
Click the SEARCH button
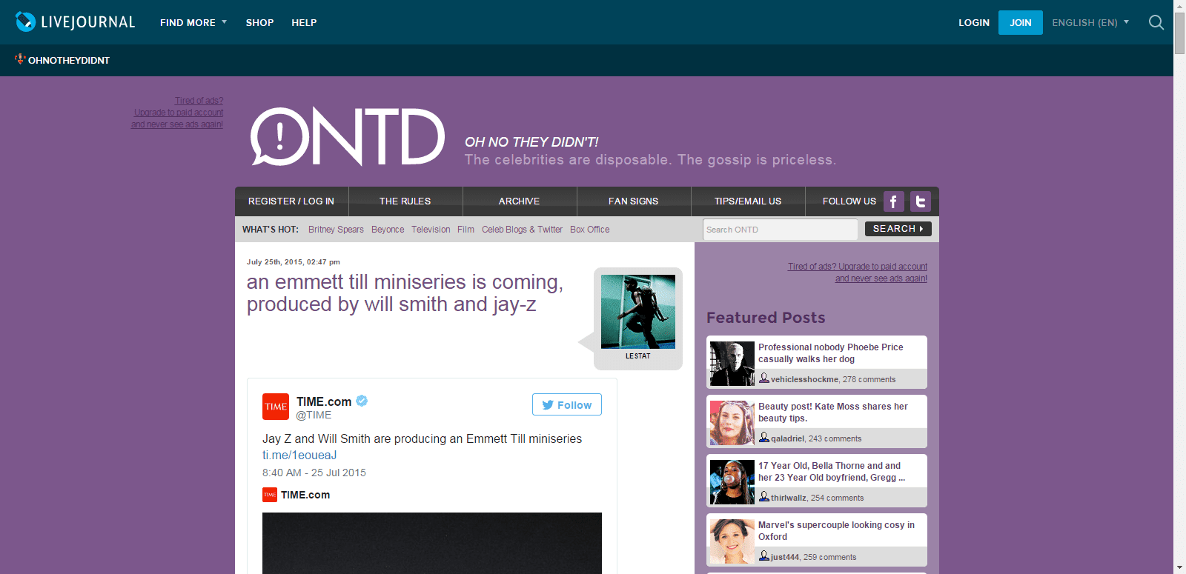[898, 229]
